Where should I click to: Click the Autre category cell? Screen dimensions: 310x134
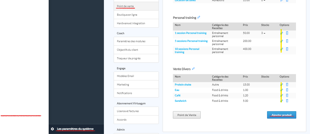pos(215,85)
